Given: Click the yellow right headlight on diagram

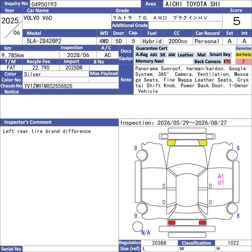Looking at the screenshot, I should click(203, 143).
